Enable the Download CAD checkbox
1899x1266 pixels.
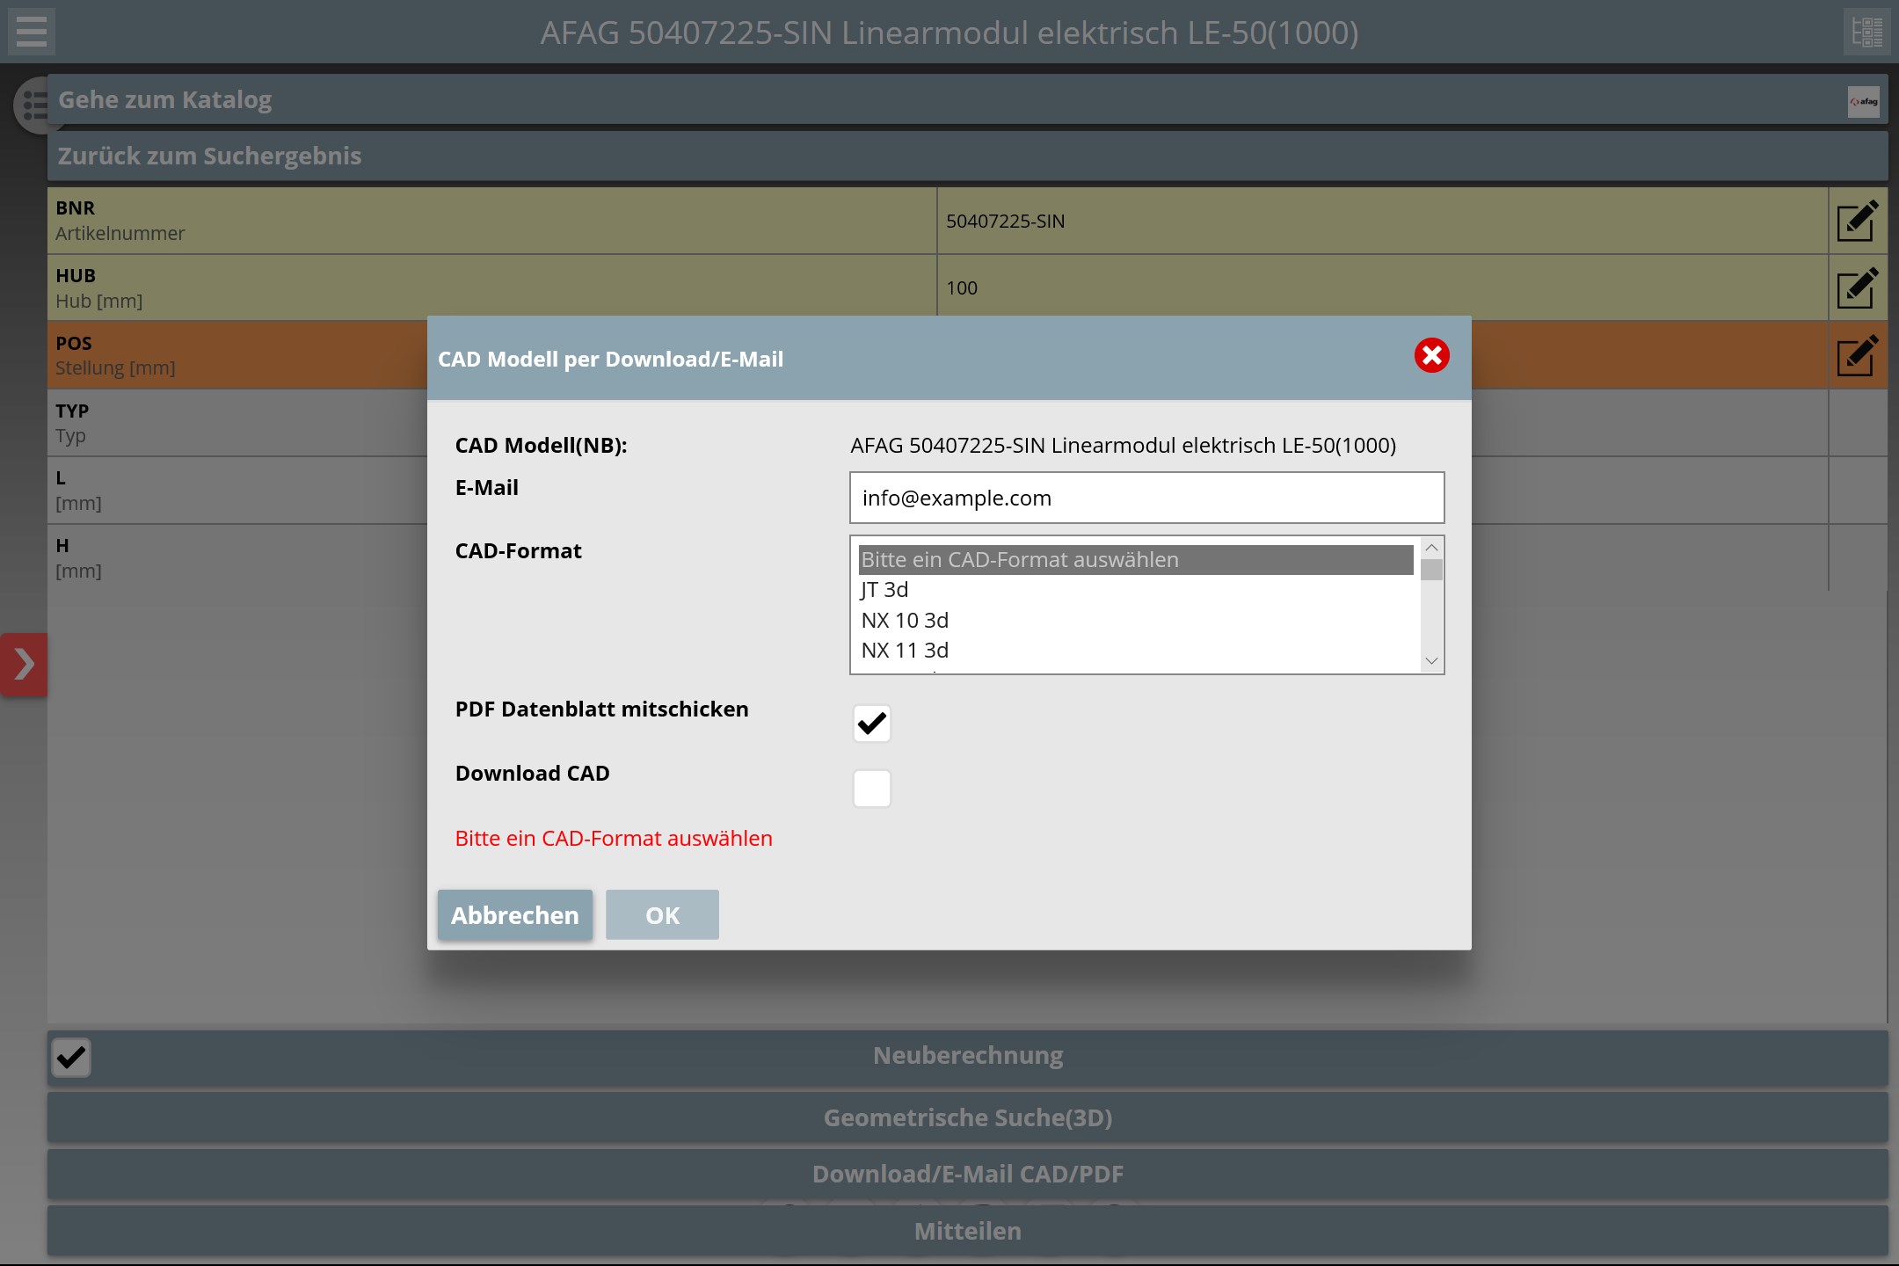coord(871,789)
